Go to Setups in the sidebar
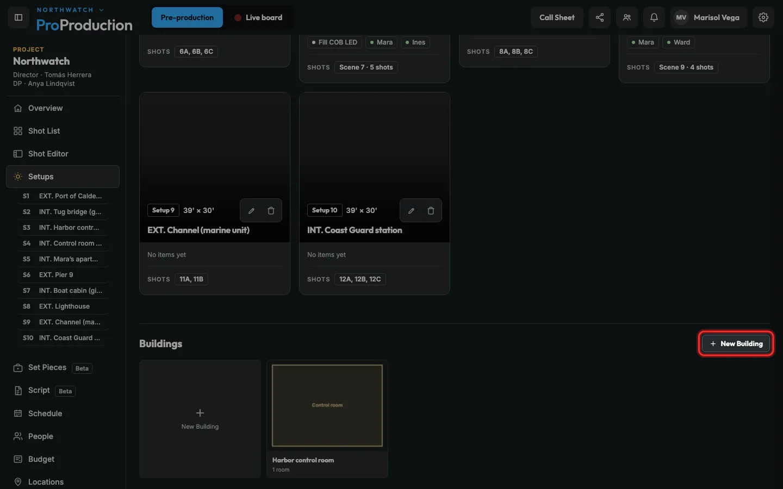The height and width of the screenshot is (489, 783). click(63, 177)
